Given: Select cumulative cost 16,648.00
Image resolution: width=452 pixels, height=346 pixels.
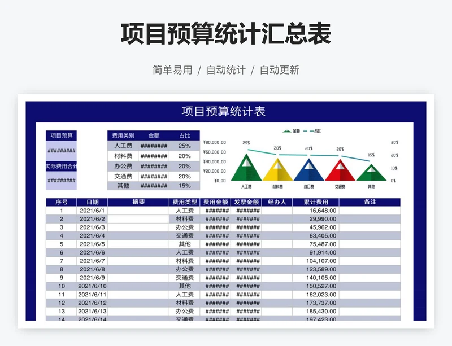Looking at the screenshot, I should (316, 211).
